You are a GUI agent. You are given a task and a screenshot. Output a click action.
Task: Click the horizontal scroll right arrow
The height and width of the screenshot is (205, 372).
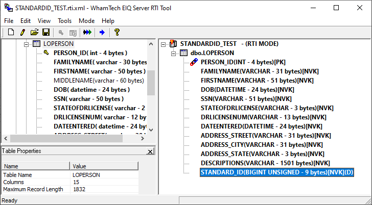(x=143, y=139)
